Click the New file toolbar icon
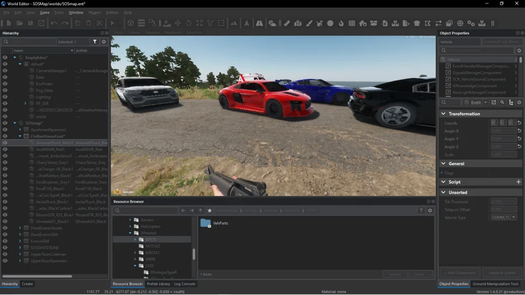This screenshot has height=295, width=525. (x=9, y=23)
